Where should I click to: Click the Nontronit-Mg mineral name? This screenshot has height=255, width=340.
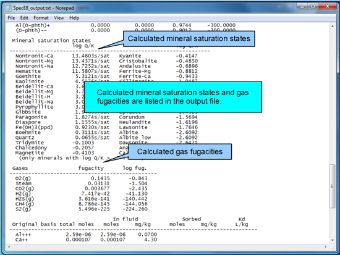coord(34,61)
